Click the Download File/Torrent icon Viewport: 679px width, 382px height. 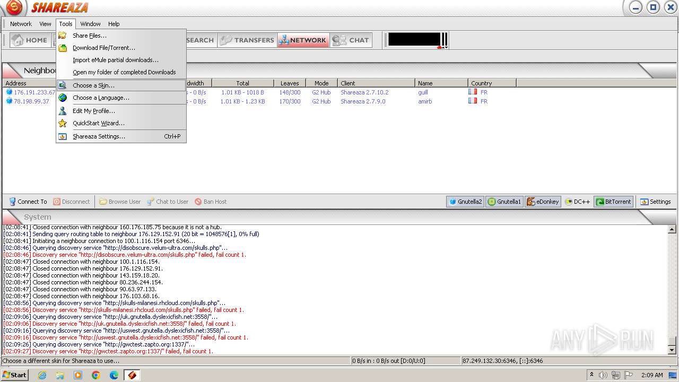(63, 48)
